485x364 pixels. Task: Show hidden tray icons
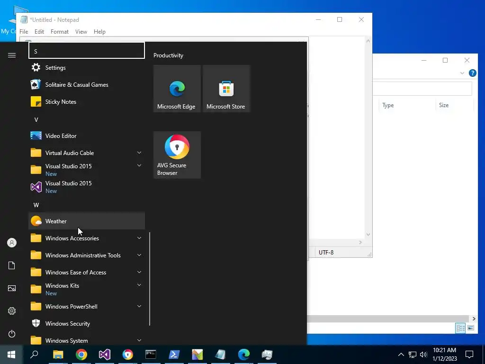[401, 355]
